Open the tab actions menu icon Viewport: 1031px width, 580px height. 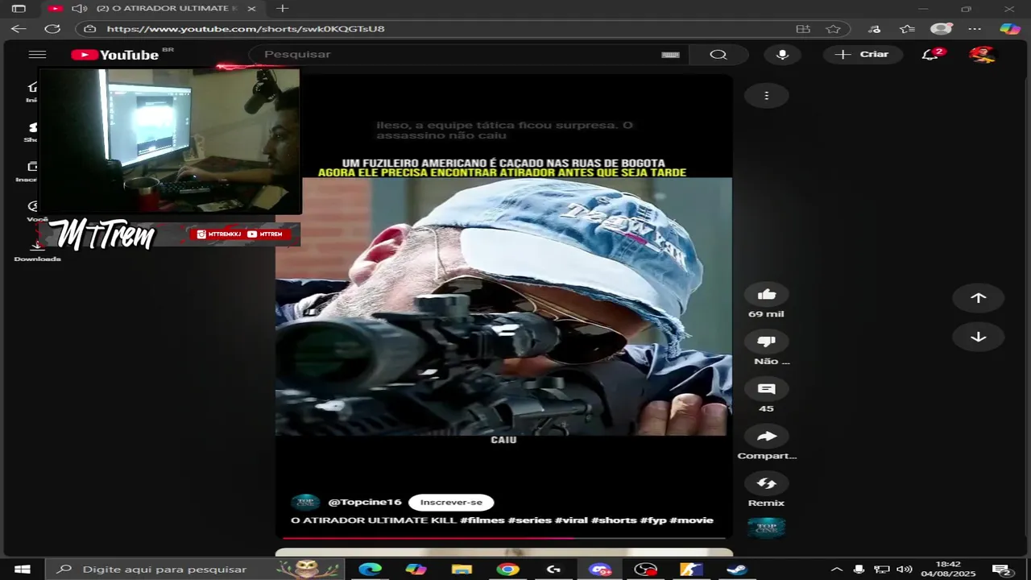coord(19,8)
